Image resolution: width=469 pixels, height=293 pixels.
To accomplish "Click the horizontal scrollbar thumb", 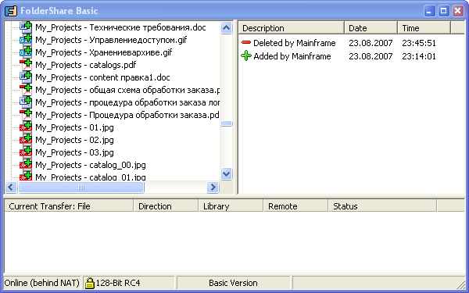I will pyautogui.click(x=81, y=188).
